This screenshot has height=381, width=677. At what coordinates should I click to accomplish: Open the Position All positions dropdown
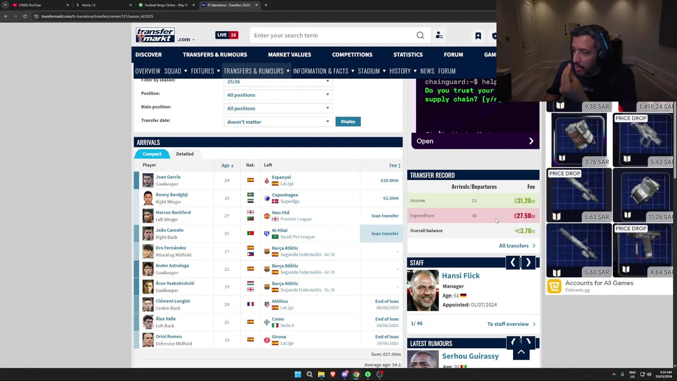278,95
